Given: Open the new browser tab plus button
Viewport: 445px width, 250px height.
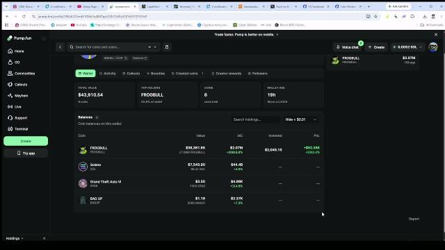Looking at the screenshot, I should point(369,6).
